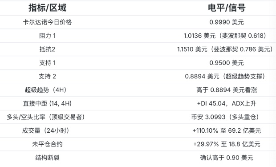This screenshot has width=276, height=167.
Task: Click the 1.1510 美元 Fibonacci 0.786 value
Action: click(x=225, y=49)
